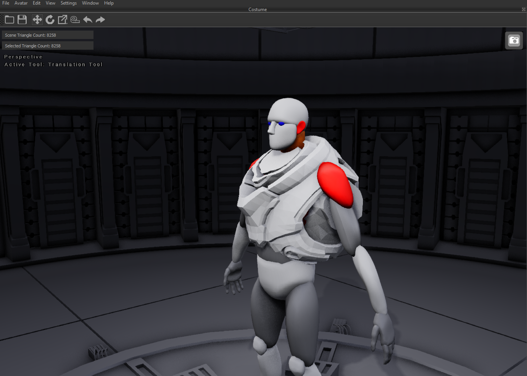Open the Window menu
The image size is (527, 376).
pos(90,3)
